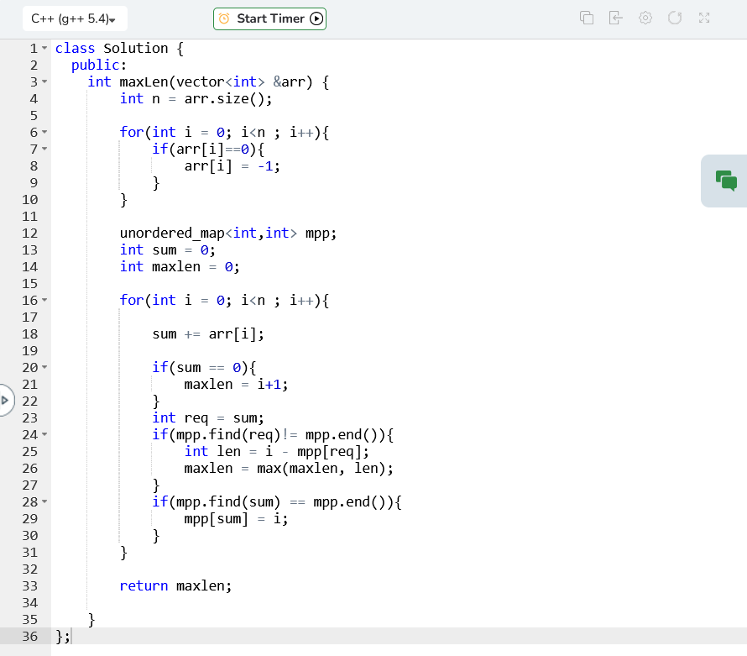Click the Start Timer button
The height and width of the screenshot is (656, 747).
(269, 18)
